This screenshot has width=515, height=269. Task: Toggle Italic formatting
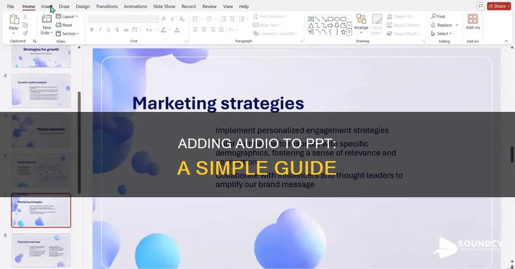(100, 30)
